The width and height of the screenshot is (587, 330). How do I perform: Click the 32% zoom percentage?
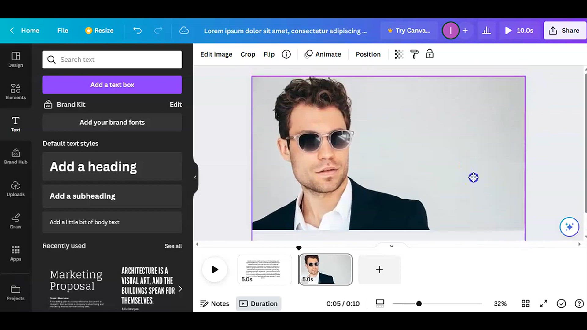click(500, 303)
